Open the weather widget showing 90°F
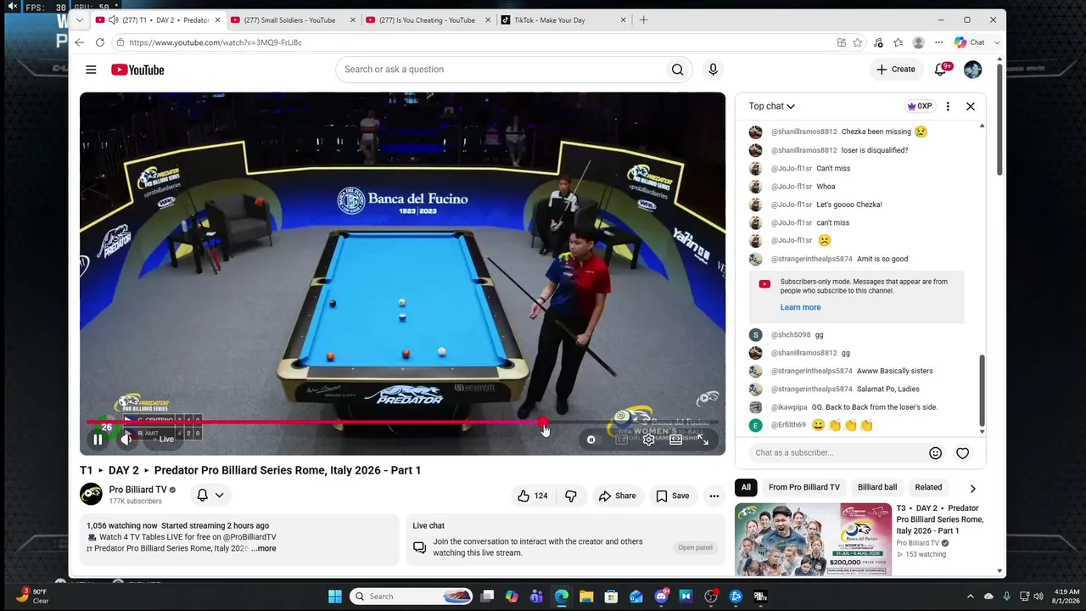Image resolution: width=1086 pixels, height=611 pixels. click(34, 596)
